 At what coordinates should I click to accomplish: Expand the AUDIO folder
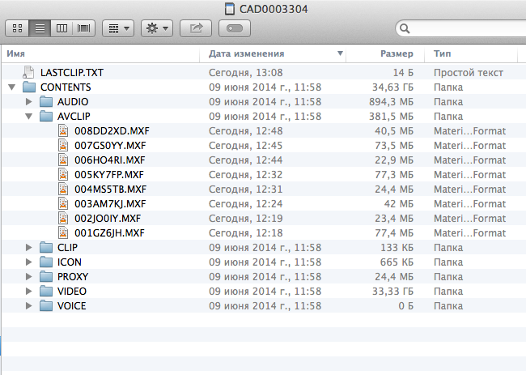tap(28, 102)
